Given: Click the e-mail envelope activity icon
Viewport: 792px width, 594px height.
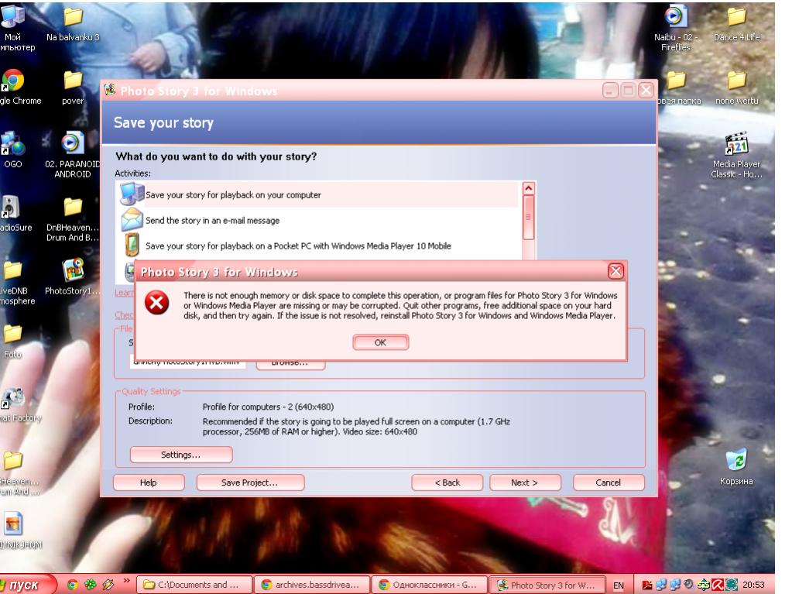Looking at the screenshot, I should tap(132, 220).
